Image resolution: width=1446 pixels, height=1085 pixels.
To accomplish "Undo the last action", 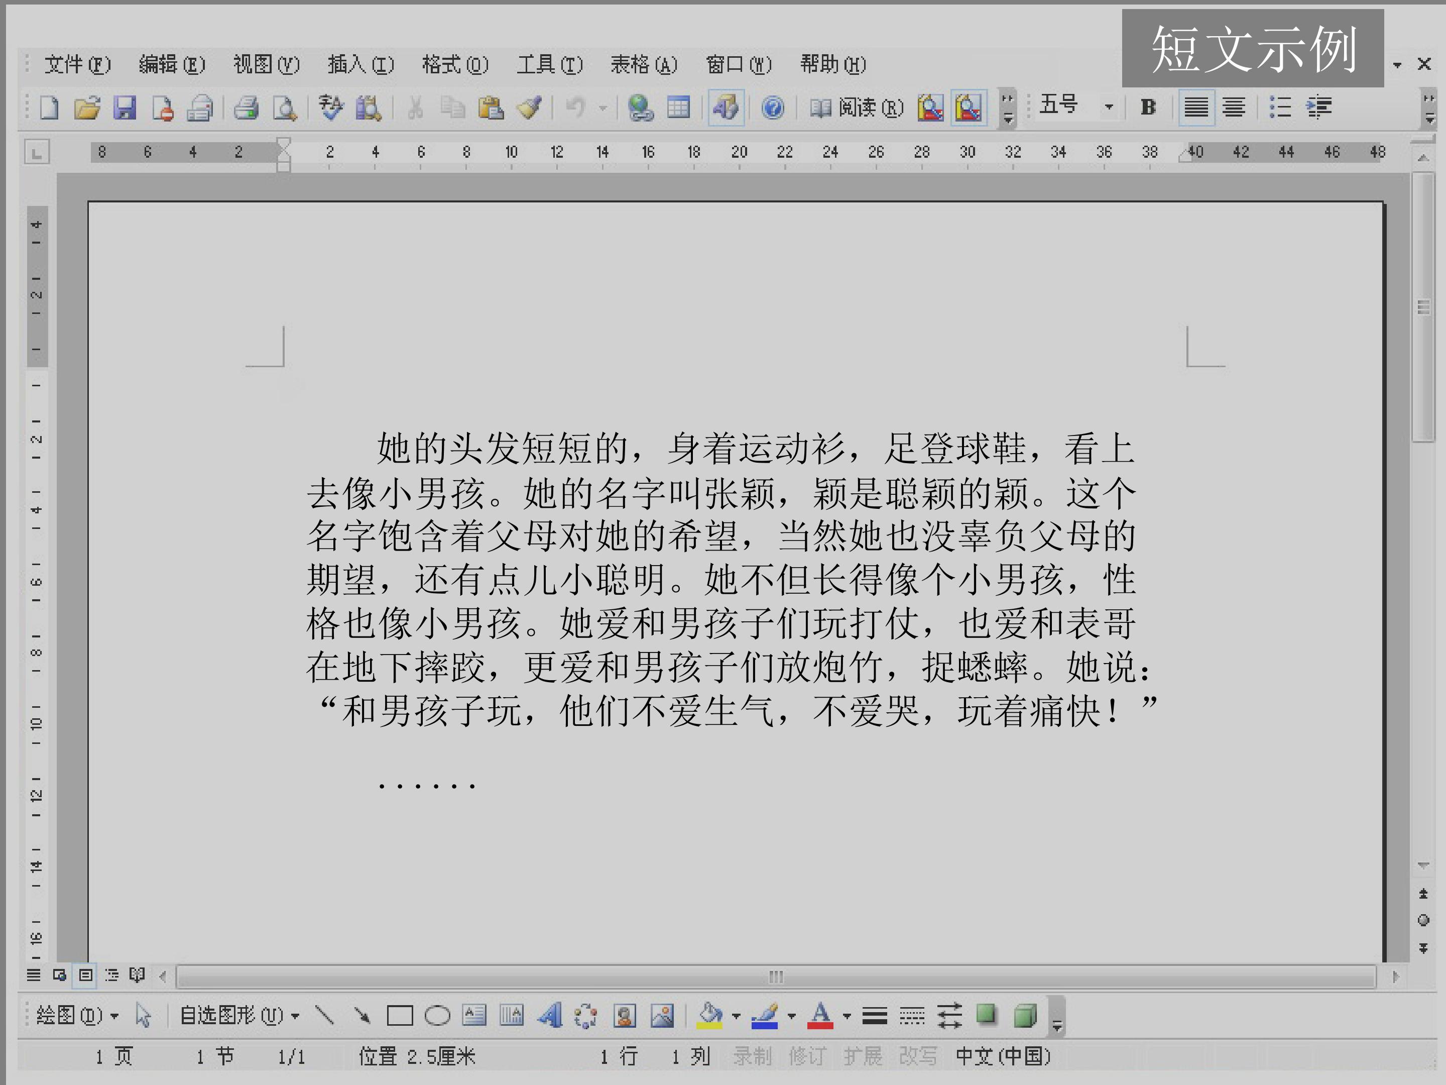I will pos(575,107).
